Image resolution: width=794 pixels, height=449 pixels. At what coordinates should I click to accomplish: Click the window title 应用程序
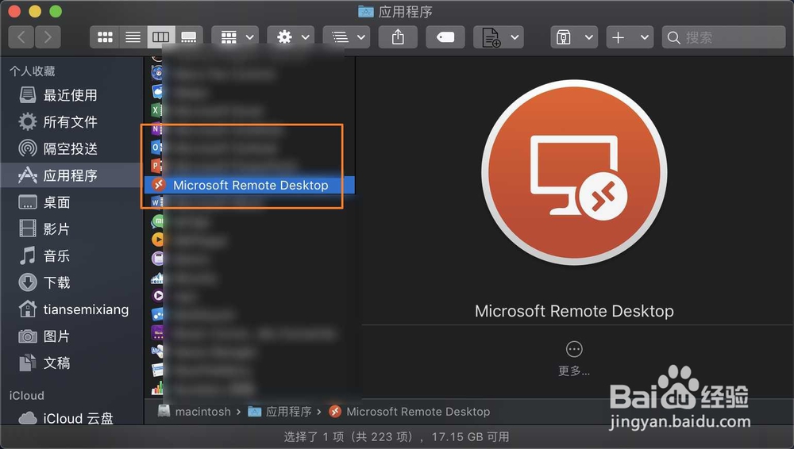click(x=405, y=12)
